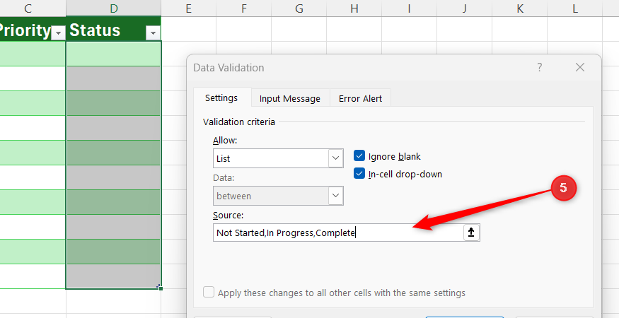The width and height of the screenshot is (619, 318).
Task: Expand the Allow list combo box
Action: 335,158
